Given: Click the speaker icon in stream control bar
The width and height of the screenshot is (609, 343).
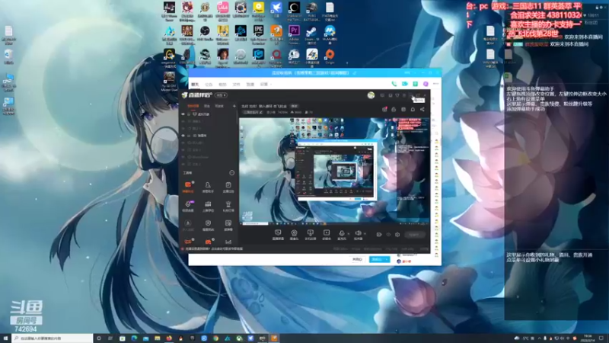Looking at the screenshot, I should [358, 233].
